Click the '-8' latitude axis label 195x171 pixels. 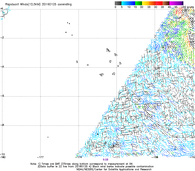click(x=2, y=125)
